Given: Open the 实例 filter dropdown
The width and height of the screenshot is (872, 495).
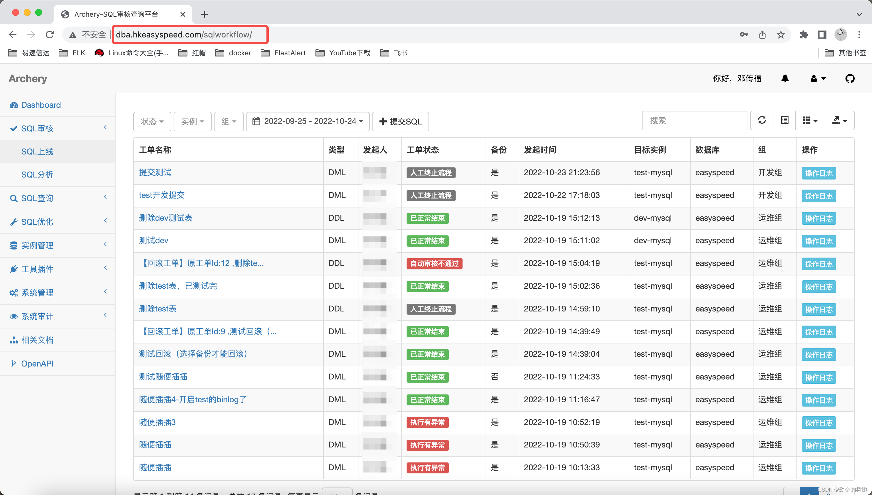Looking at the screenshot, I should pyautogui.click(x=192, y=121).
